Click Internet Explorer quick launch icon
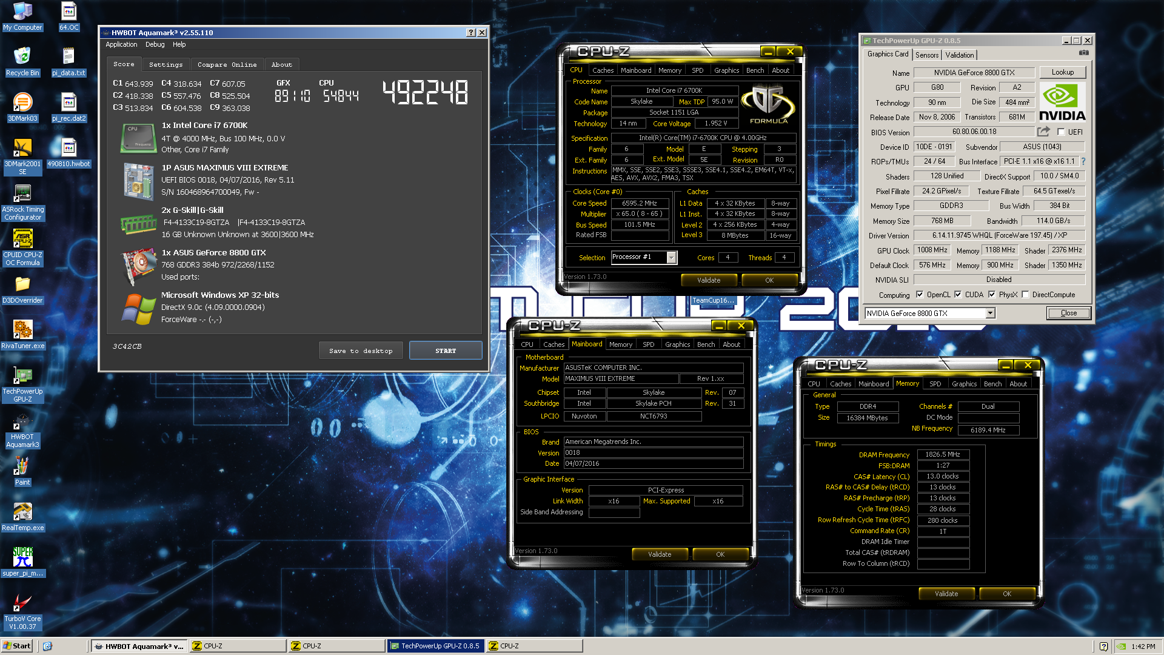 (48, 646)
